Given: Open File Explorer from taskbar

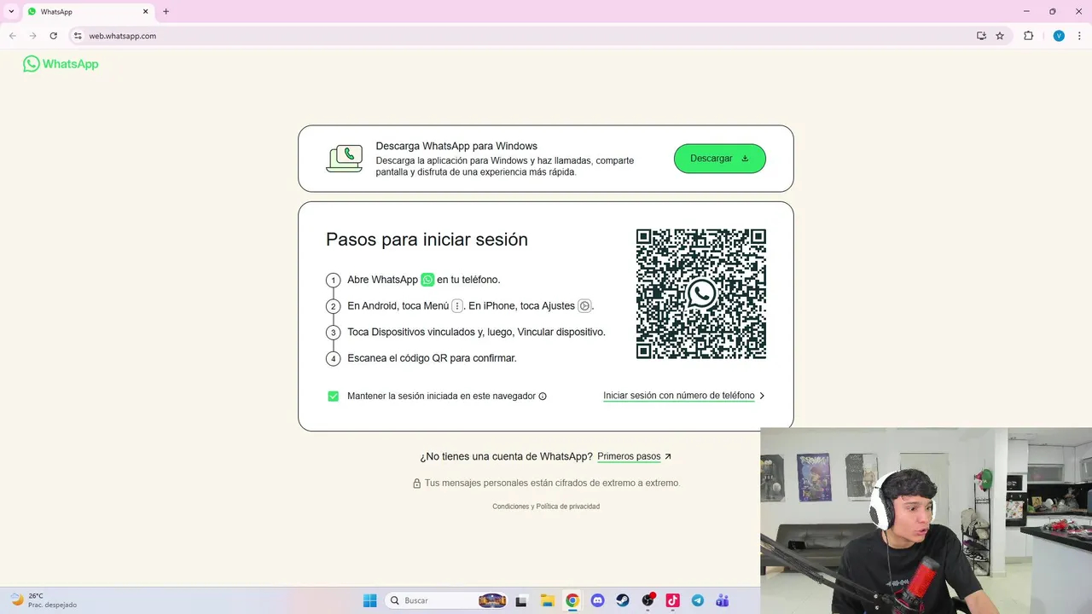Looking at the screenshot, I should click(548, 600).
